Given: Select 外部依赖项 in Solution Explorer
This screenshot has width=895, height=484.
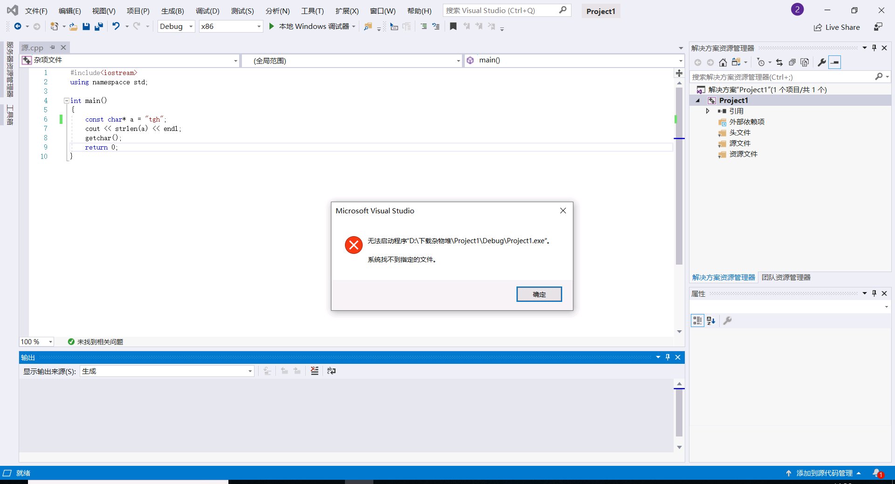Looking at the screenshot, I should pyautogui.click(x=747, y=122).
